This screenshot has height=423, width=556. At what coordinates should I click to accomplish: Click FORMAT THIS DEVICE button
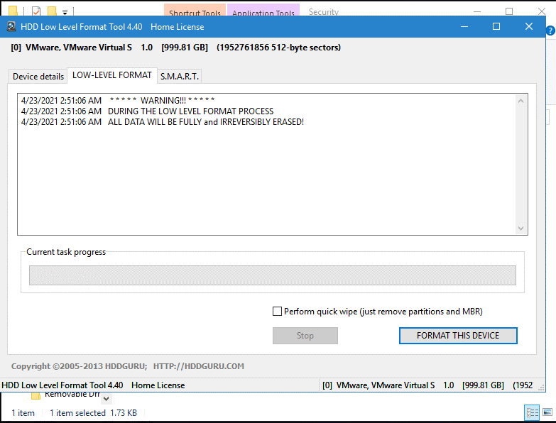click(x=458, y=336)
